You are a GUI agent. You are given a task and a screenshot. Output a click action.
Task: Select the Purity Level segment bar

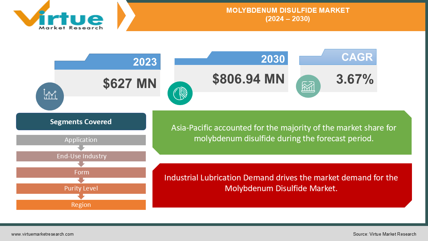pos(81,188)
